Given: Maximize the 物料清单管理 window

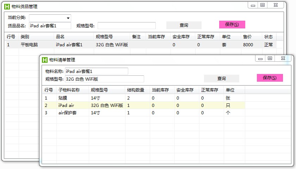Looking at the screenshot, I should [270, 59].
